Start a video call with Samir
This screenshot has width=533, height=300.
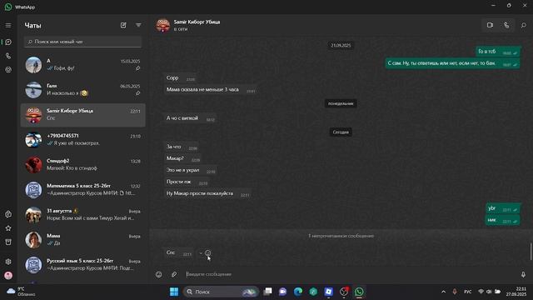click(x=490, y=25)
